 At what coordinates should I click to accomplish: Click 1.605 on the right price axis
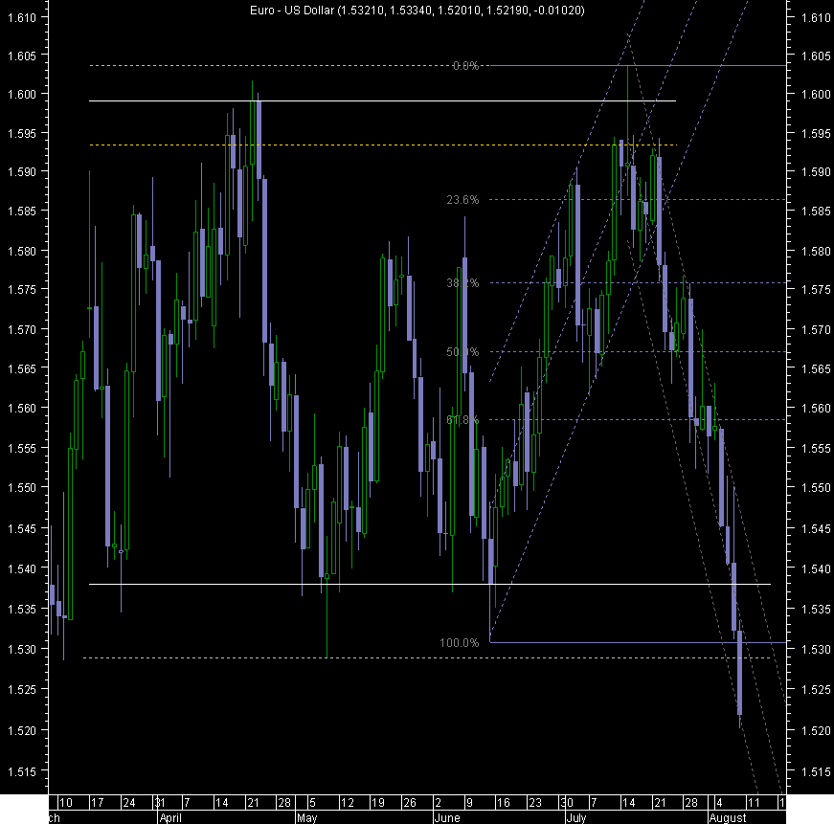[817, 56]
